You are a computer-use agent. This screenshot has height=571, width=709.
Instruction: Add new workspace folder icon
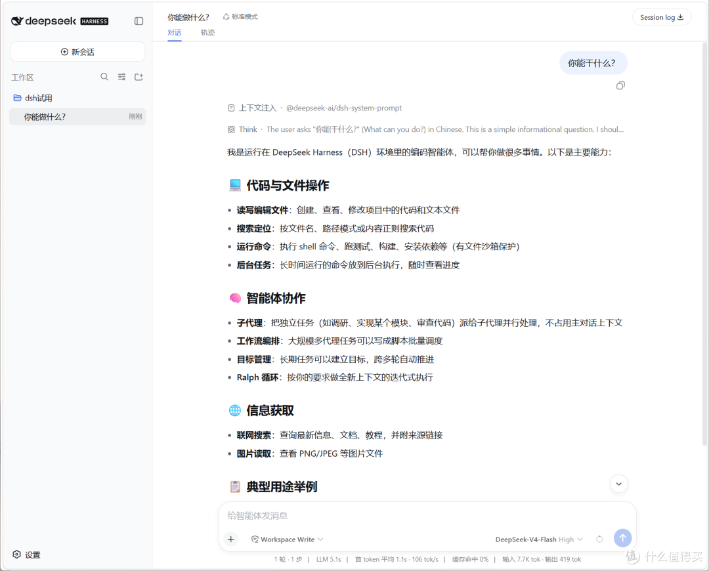(x=139, y=77)
